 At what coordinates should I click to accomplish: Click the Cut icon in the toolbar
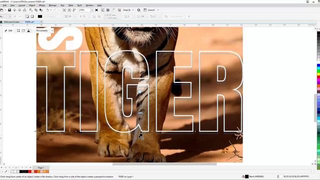tap(31, 10)
